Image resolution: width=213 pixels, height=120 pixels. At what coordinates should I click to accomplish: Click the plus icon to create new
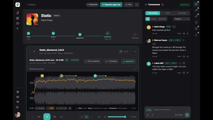coord(17,29)
